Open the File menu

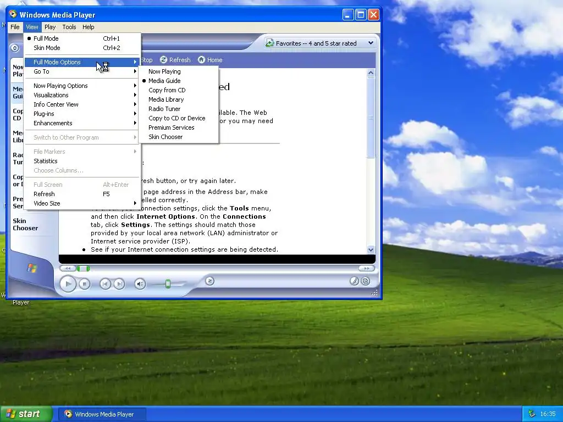(x=15, y=27)
